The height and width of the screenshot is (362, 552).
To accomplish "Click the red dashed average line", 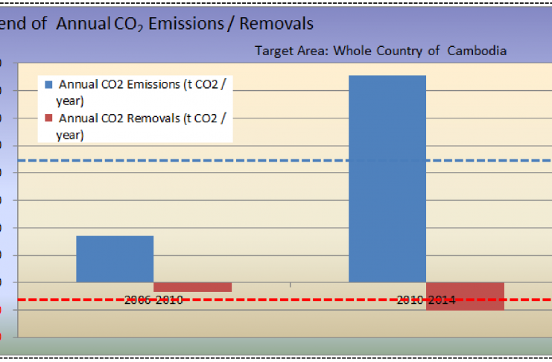I will click(x=298, y=300).
